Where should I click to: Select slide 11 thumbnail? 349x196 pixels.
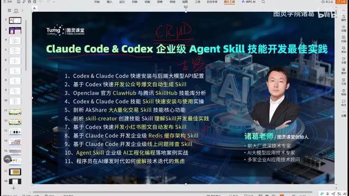[x=15, y=111]
